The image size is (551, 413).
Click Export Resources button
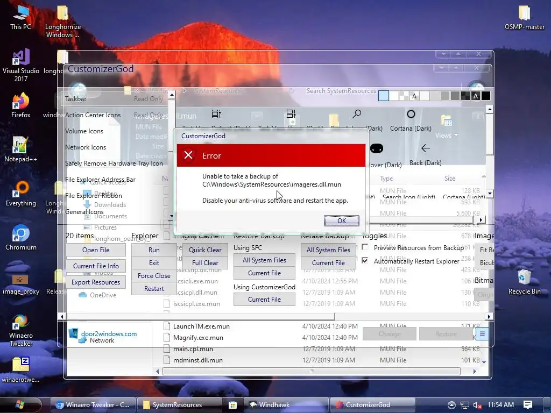click(x=96, y=282)
